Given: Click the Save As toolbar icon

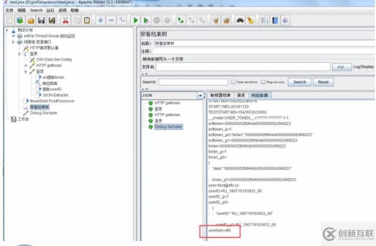Looking at the screenshot, I should (52, 20).
